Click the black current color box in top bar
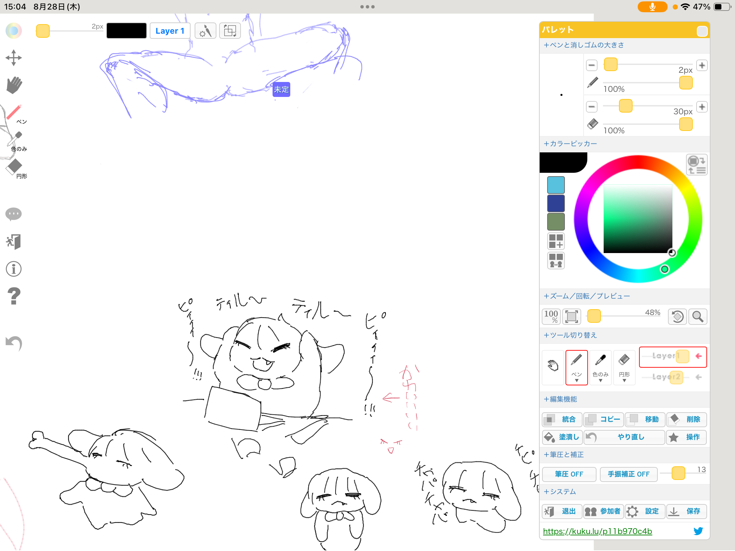Viewport: 735px width, 551px height. (x=127, y=31)
